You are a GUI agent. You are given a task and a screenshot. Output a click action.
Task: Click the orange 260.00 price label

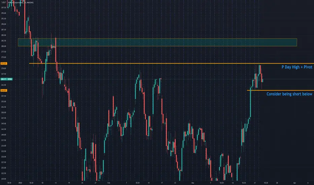tap(4, 90)
